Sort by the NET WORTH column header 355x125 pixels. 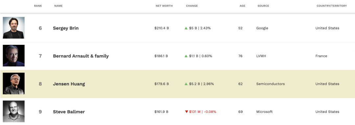164,6
